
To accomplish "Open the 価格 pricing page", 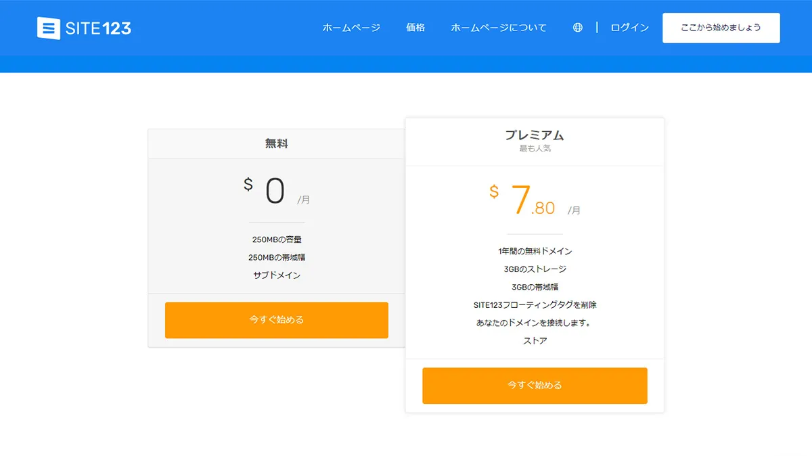I will [415, 28].
